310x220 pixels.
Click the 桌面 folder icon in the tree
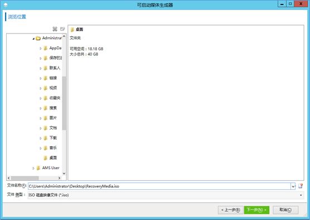pos(46,158)
